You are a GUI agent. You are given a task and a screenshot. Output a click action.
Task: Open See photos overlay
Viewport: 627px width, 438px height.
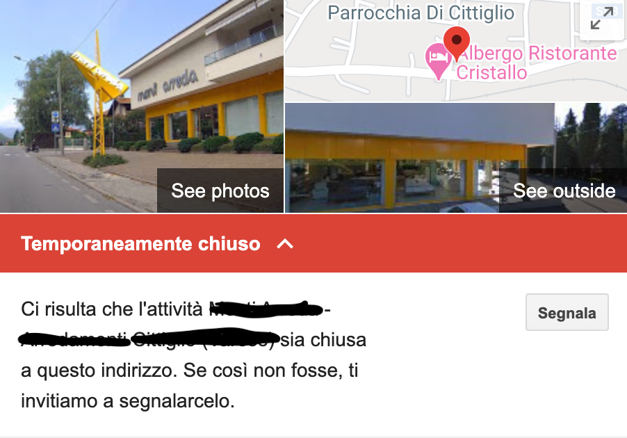point(220,190)
